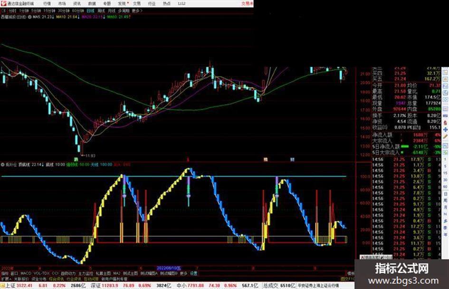Switch chart to 分时 view

click(12, 10)
